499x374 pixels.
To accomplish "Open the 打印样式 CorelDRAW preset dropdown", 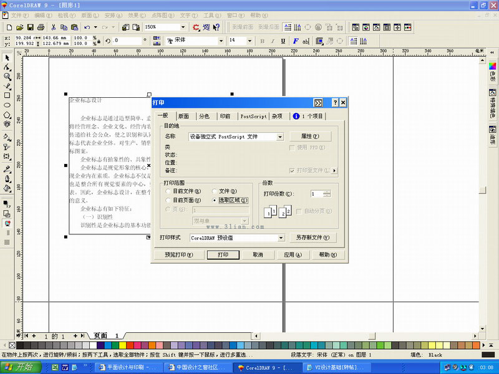I will (281, 238).
